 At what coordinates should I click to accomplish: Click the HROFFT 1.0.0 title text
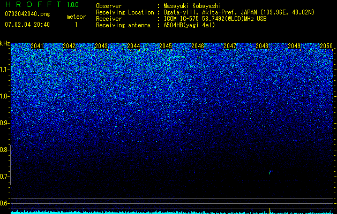[42, 4]
